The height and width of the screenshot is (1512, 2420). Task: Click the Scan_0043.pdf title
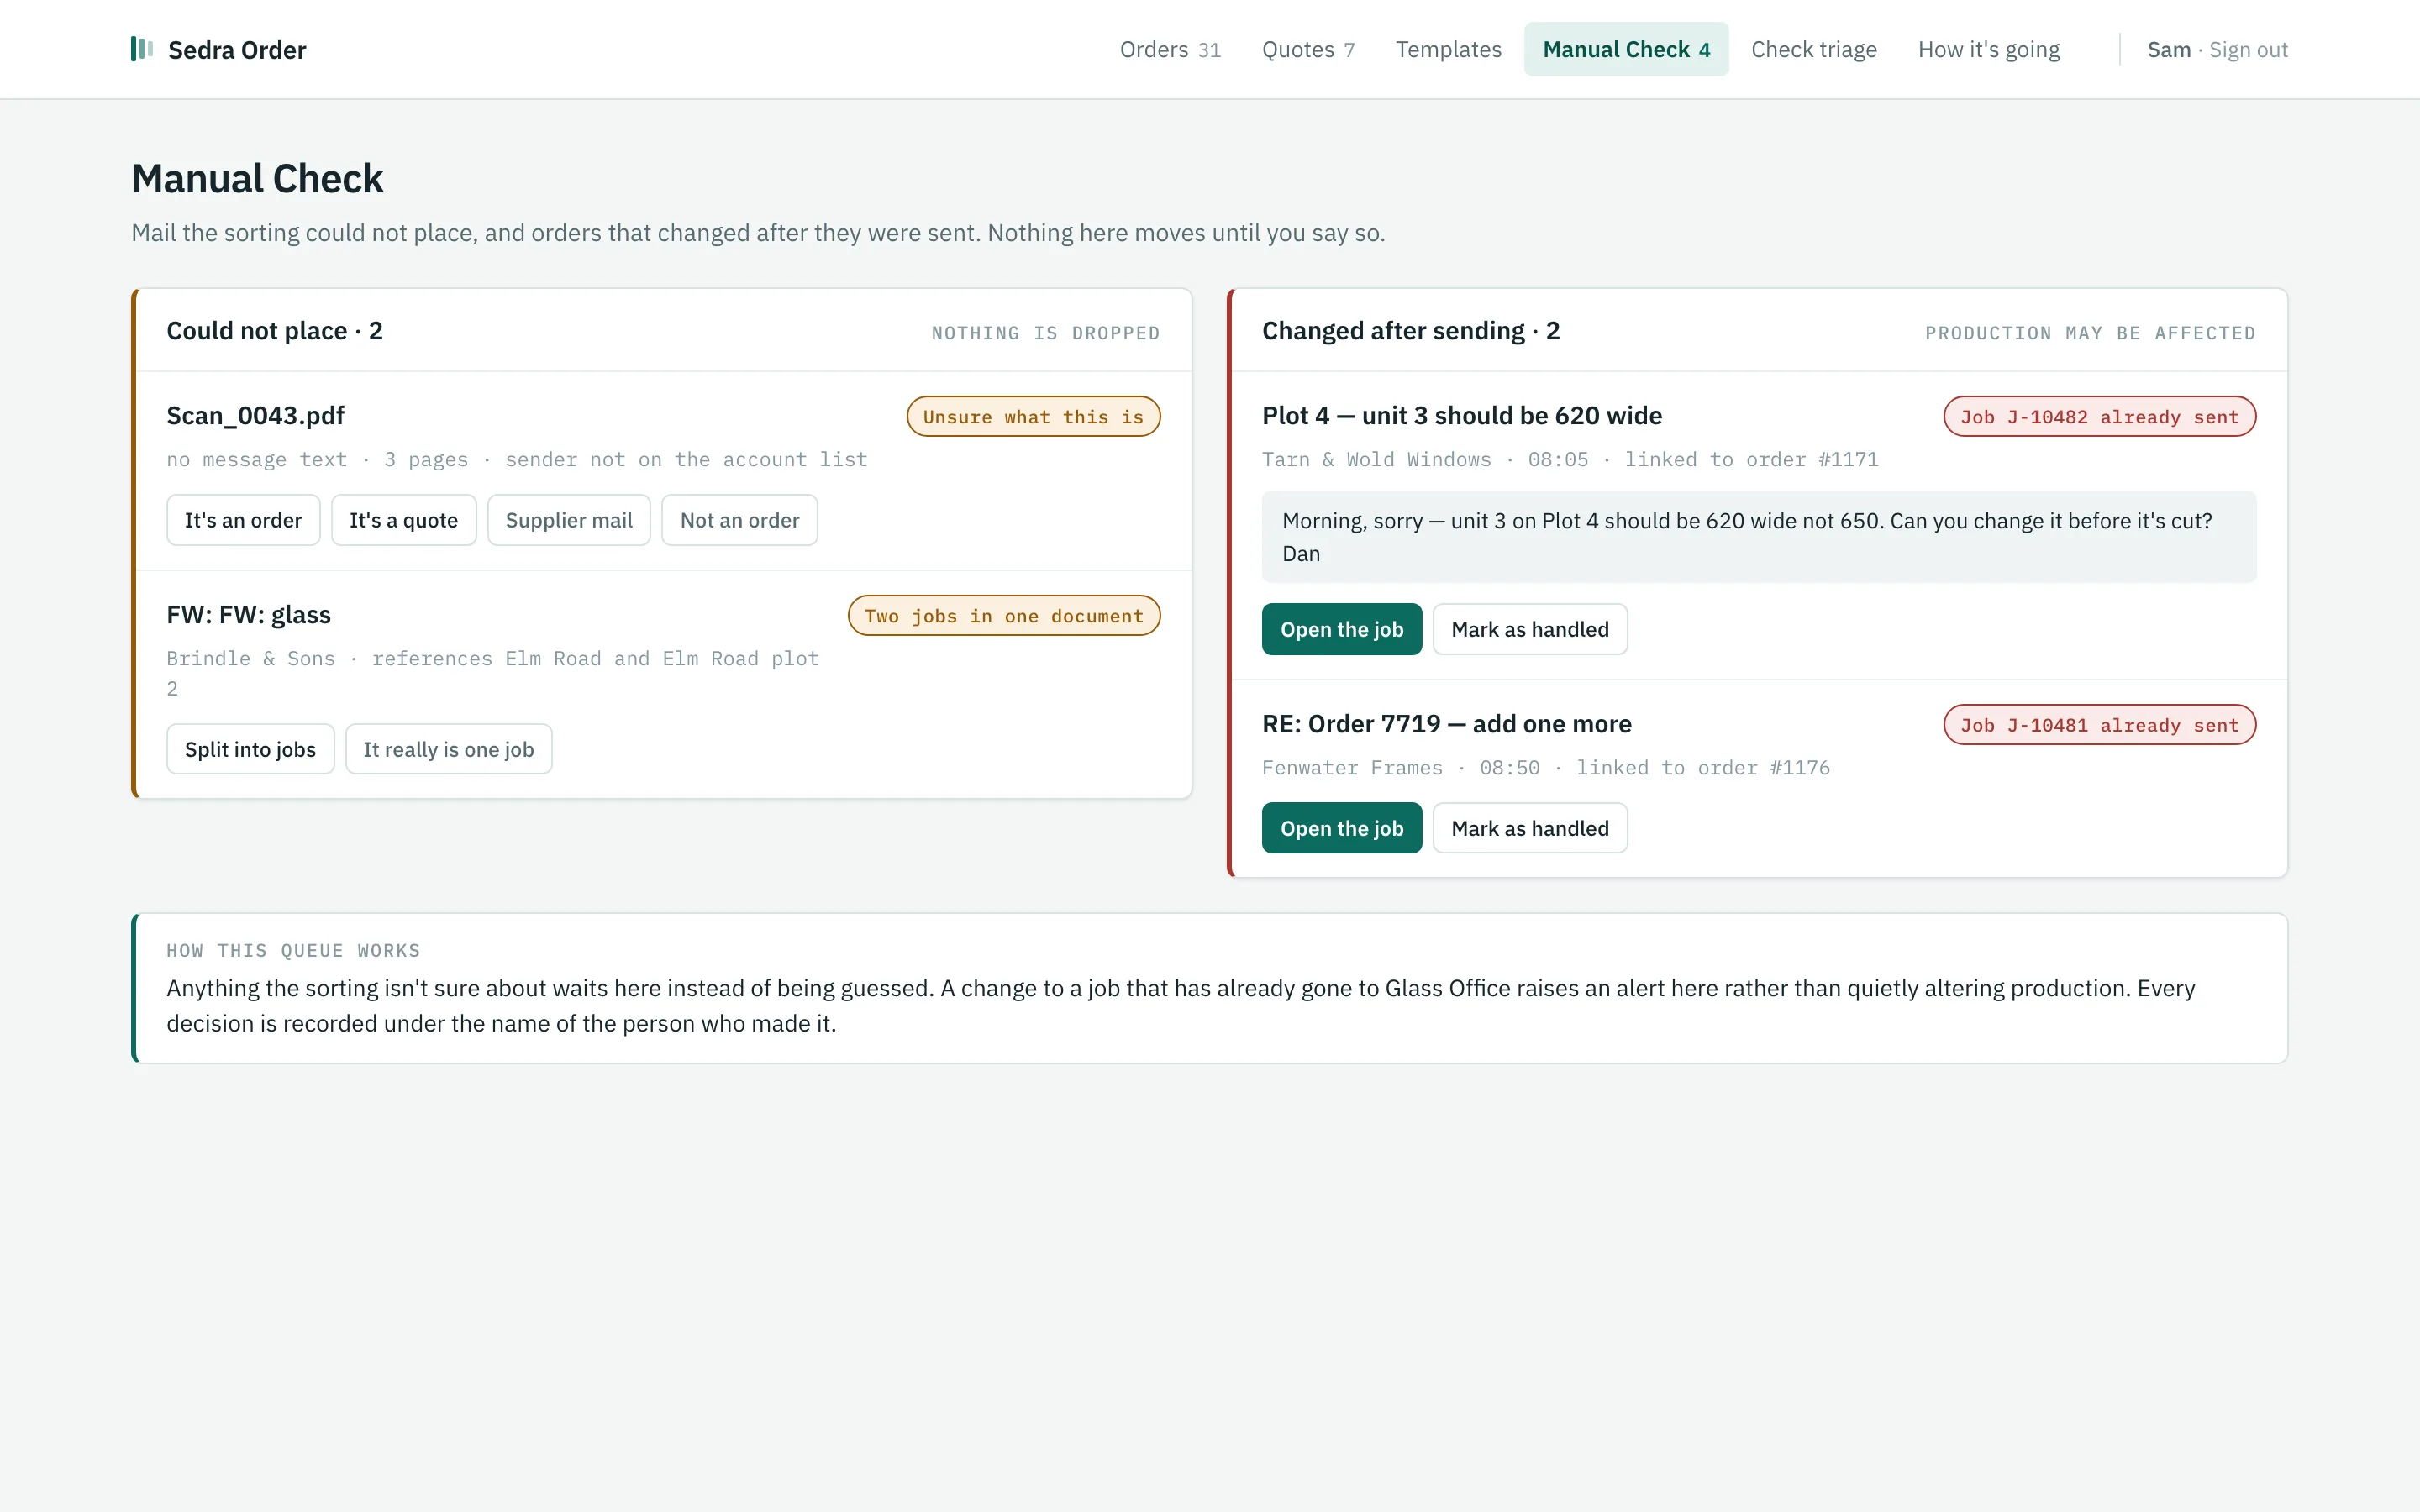tap(255, 415)
